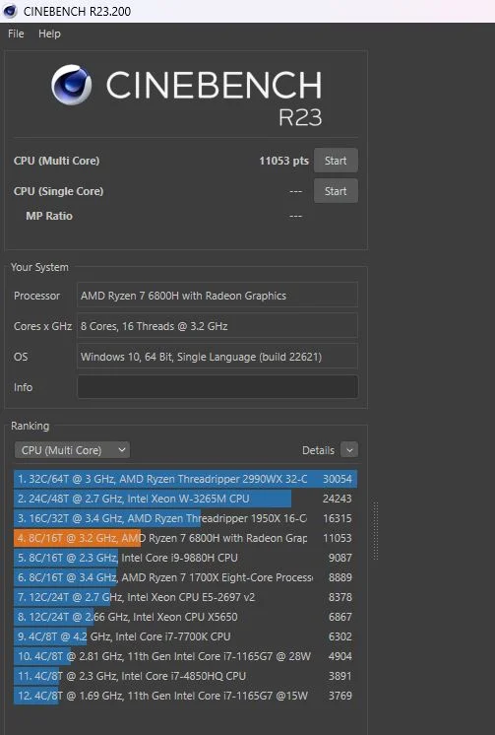Click the dotted panel resize handle
The width and height of the screenshot is (495, 735).
tap(375, 531)
